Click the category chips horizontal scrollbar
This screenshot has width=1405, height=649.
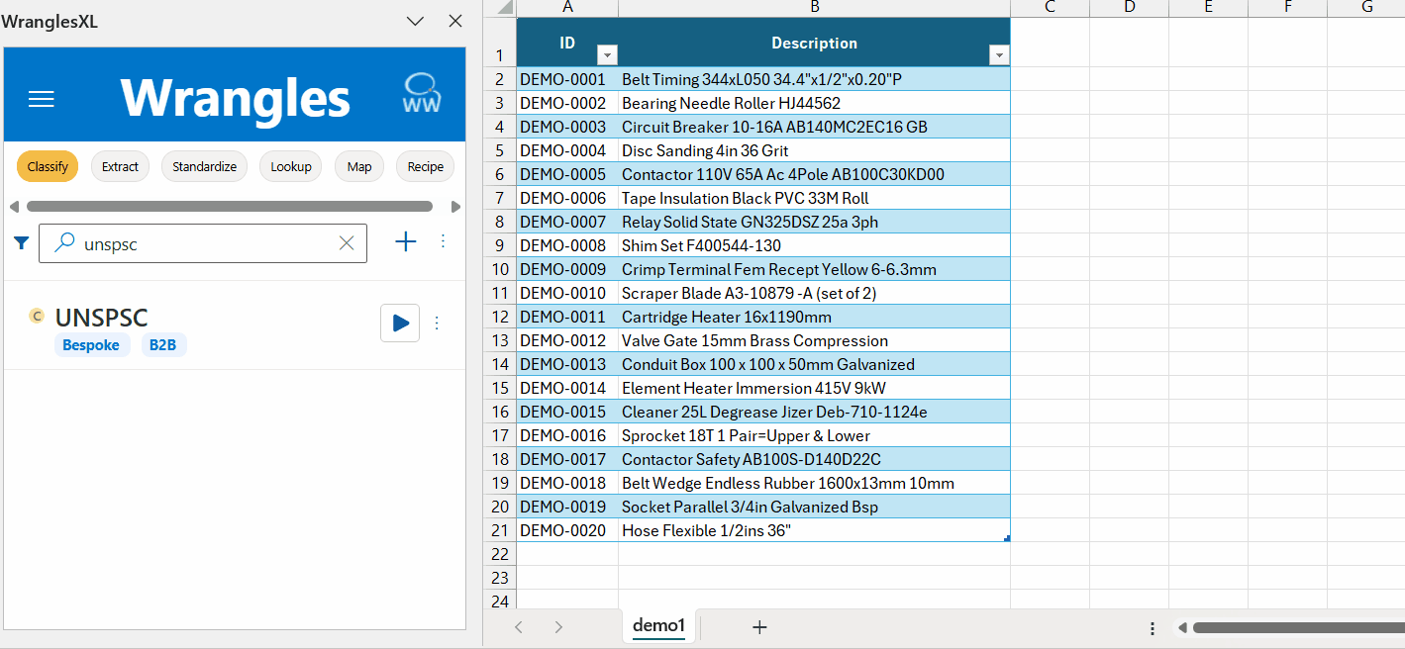pos(230,207)
